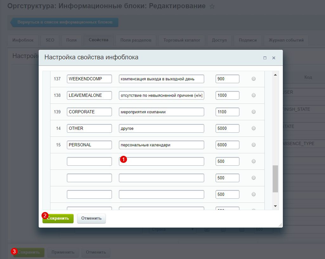This screenshot has height=259, width=325.
Task: Click code field in first empty row
Action: coord(89,161)
